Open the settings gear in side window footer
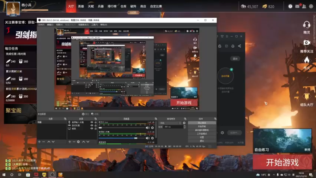Viewport: 316px width, 178px height. pyautogui.click(x=222, y=133)
